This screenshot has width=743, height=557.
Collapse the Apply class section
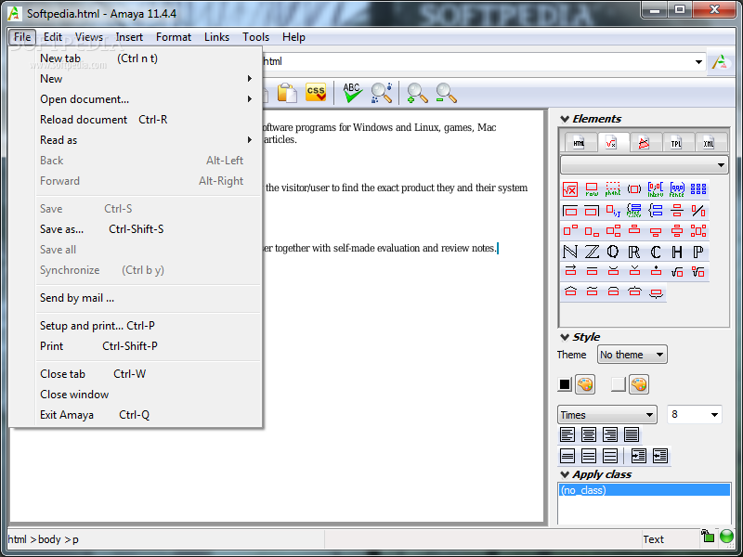tap(565, 474)
